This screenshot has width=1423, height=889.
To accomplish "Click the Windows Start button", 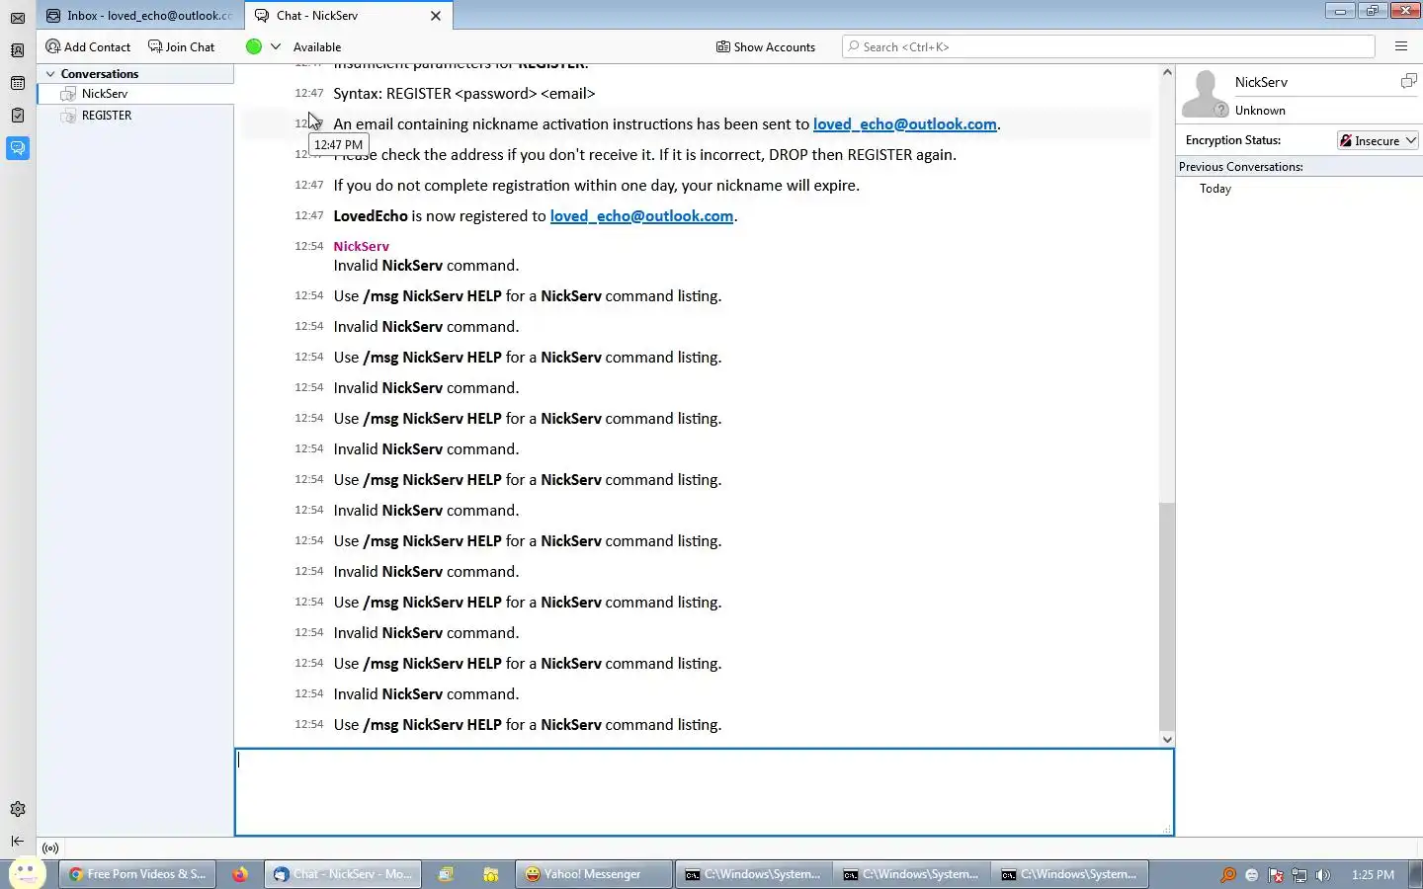I will pyautogui.click(x=28, y=874).
